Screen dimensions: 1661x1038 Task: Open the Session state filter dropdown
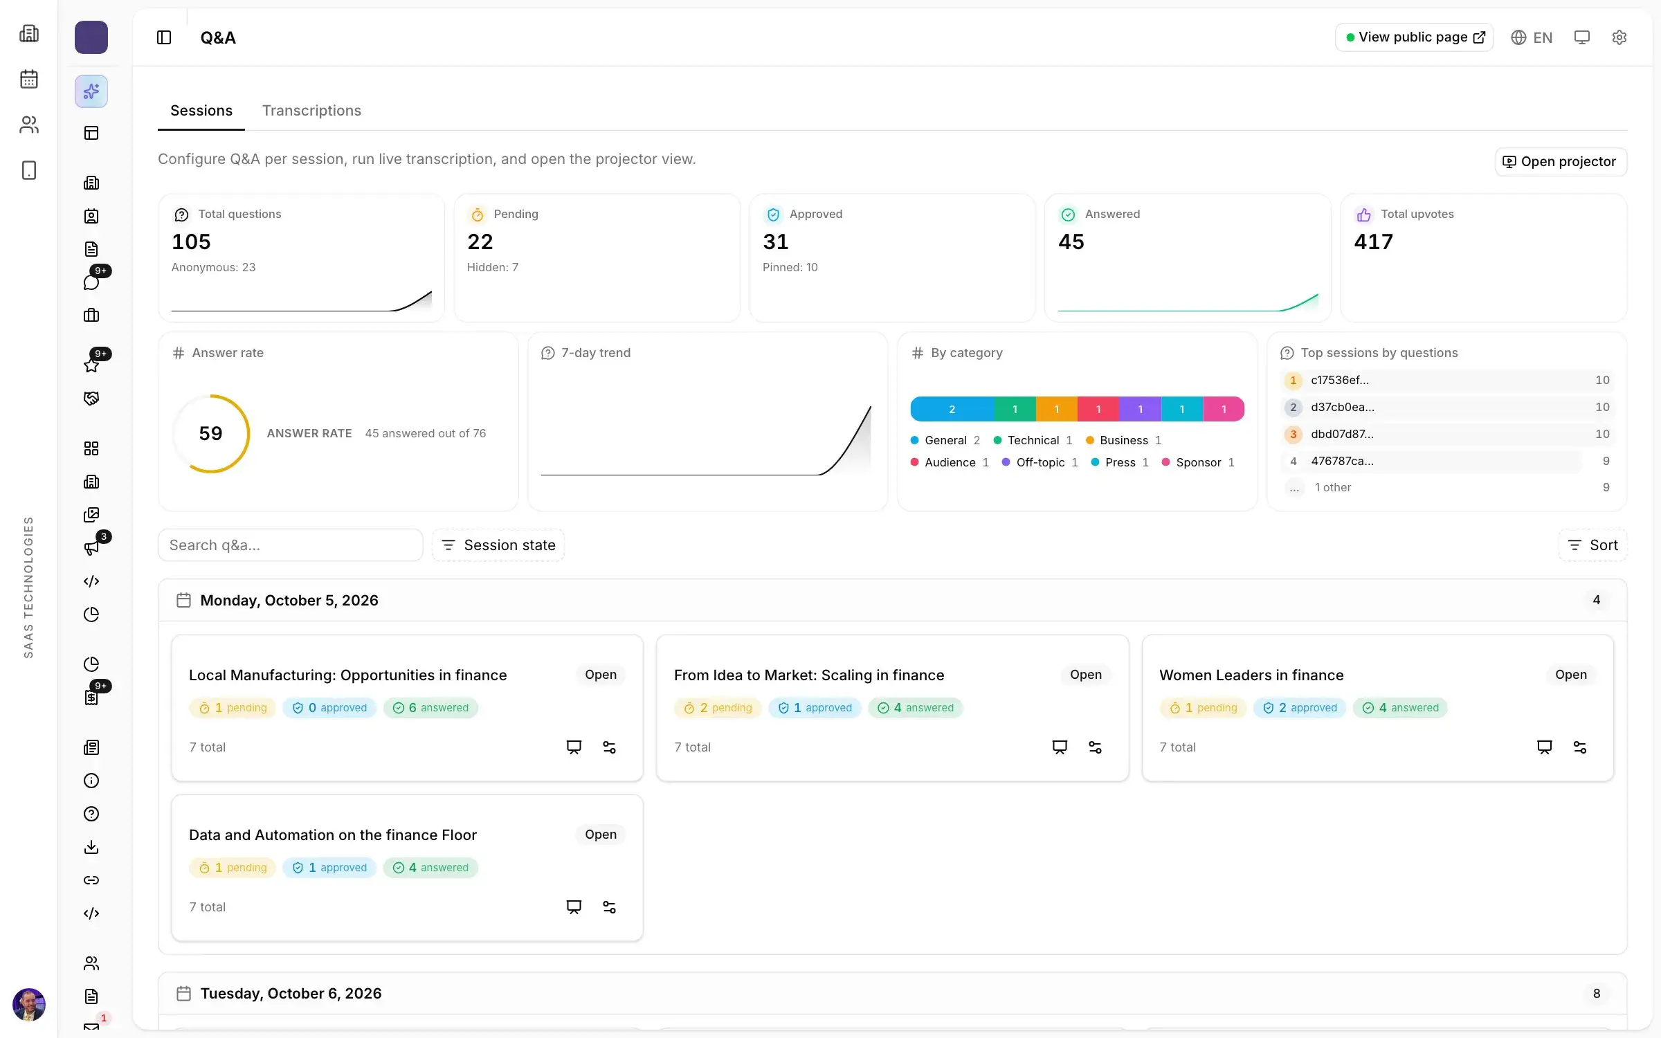pyautogui.click(x=498, y=545)
